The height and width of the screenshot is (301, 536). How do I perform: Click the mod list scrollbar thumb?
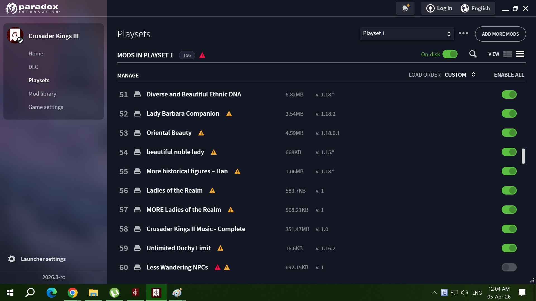click(523, 156)
